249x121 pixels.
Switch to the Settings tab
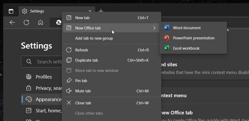coord(57,11)
